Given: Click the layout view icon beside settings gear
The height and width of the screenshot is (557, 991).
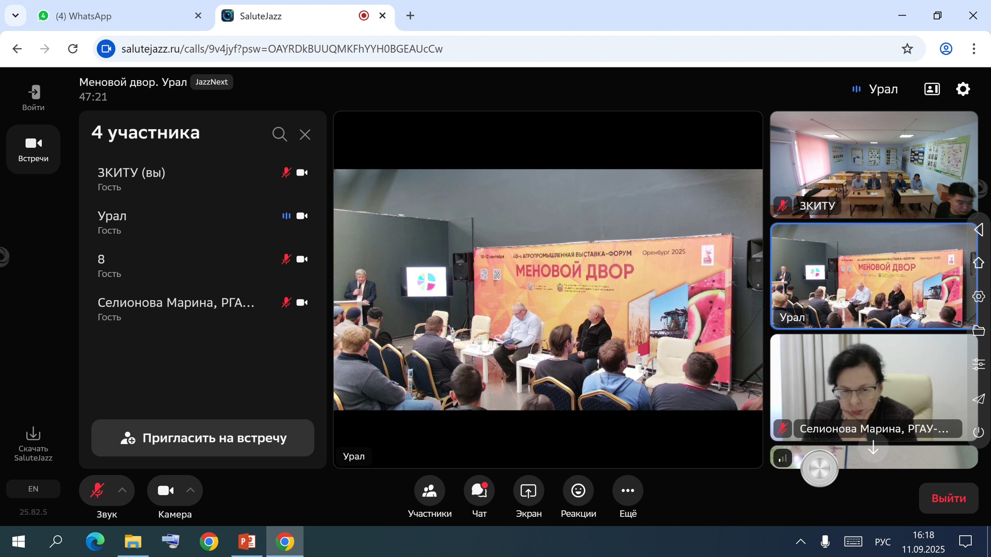Looking at the screenshot, I should tap(932, 89).
